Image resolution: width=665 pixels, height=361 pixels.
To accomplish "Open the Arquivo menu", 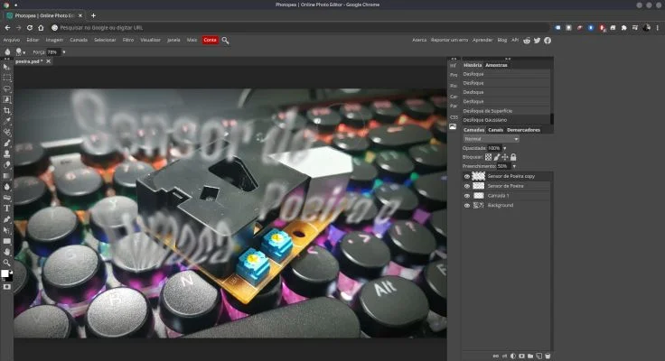I will click(x=12, y=40).
